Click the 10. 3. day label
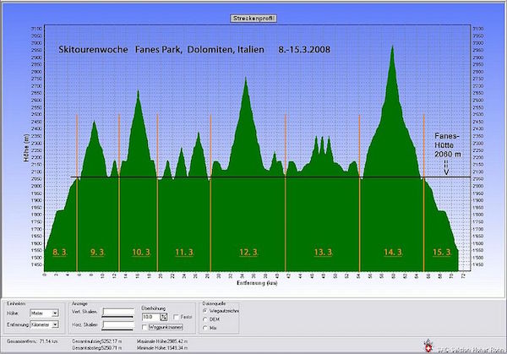 141,252
